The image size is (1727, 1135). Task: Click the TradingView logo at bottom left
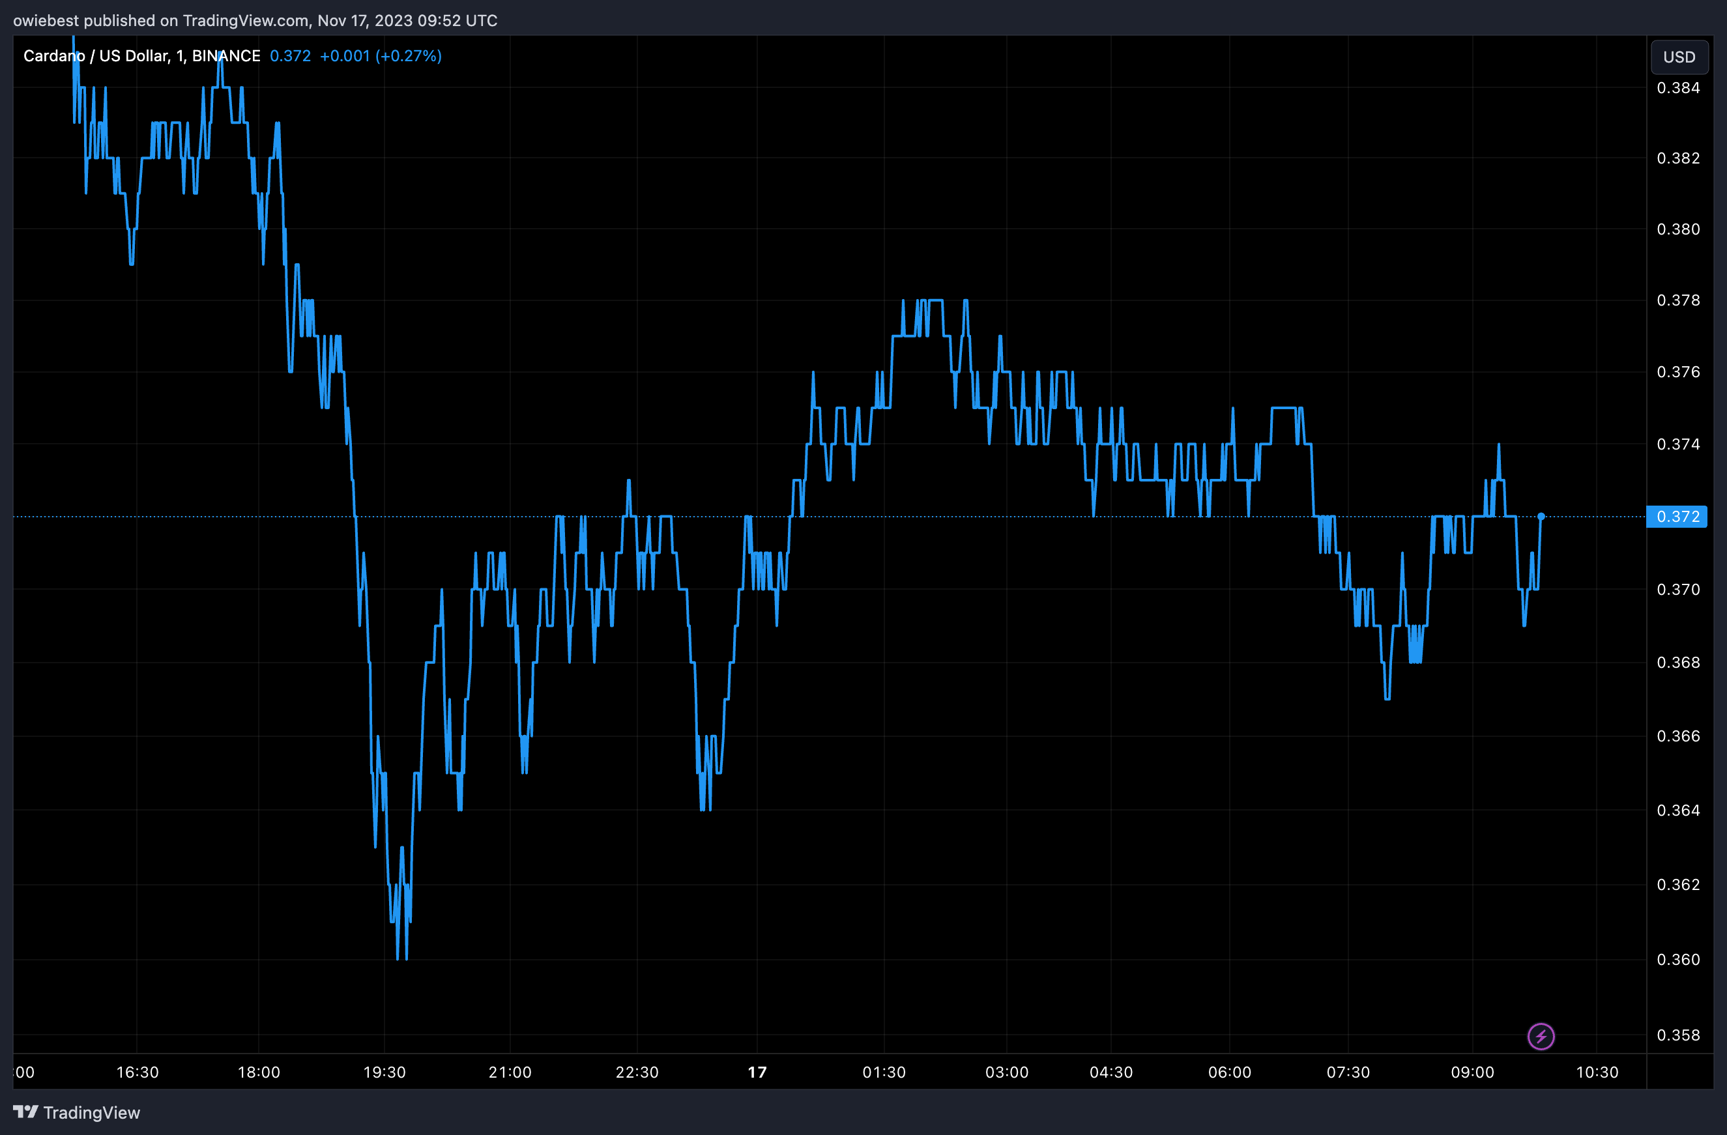pyautogui.click(x=76, y=1112)
